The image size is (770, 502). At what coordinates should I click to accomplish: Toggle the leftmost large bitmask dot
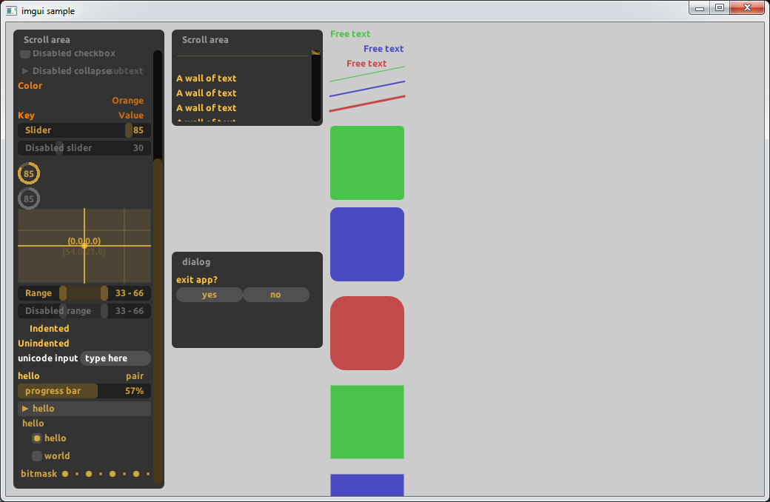[x=65, y=474]
